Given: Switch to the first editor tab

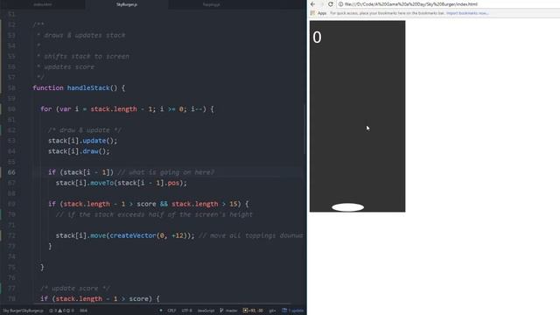Looking at the screenshot, I should (x=43, y=4).
